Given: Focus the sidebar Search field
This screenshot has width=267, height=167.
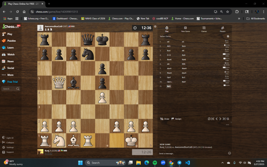Looking at the screenshot, I should coord(11,89).
